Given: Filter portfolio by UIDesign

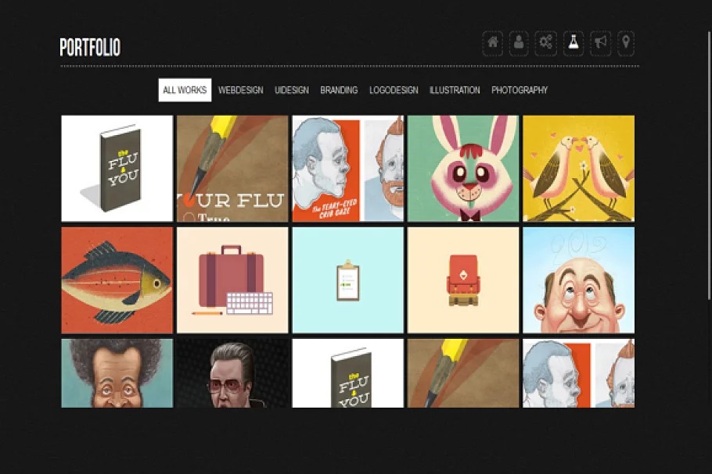Looking at the screenshot, I should 292,90.
